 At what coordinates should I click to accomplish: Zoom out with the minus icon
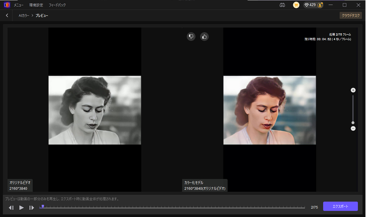[x=353, y=128]
